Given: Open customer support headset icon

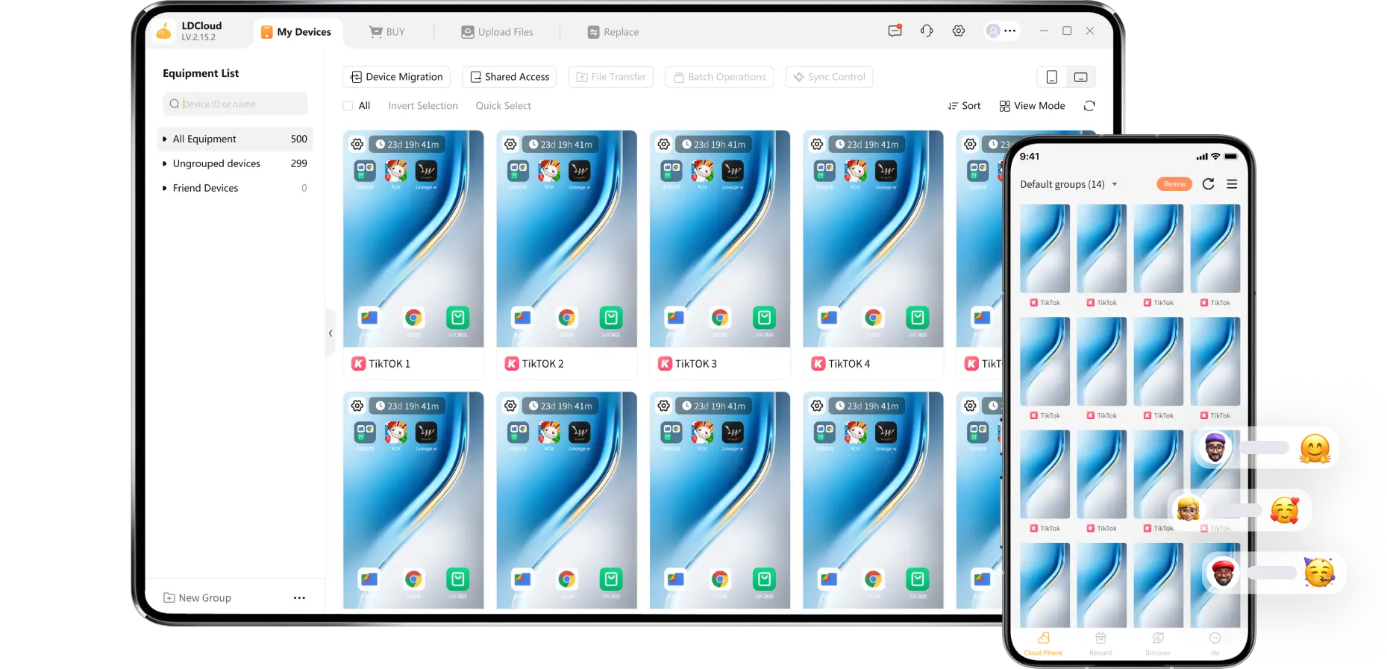Looking at the screenshot, I should coord(927,31).
